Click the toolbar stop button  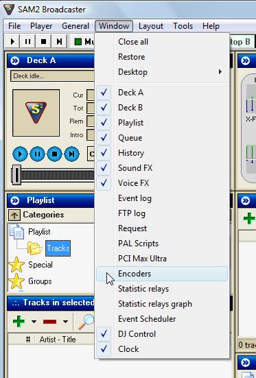43,42
